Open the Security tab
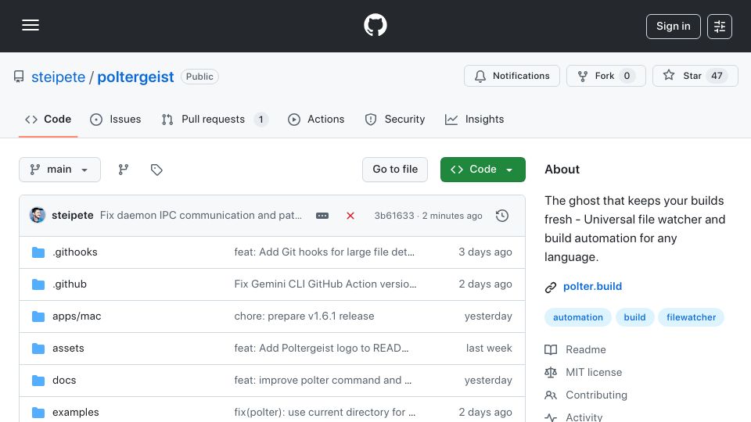751x422 pixels. pos(394,119)
